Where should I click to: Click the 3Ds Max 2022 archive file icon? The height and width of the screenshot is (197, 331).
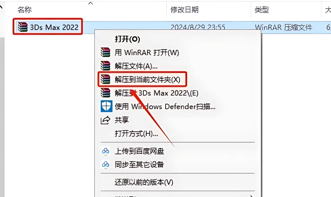tap(23, 27)
